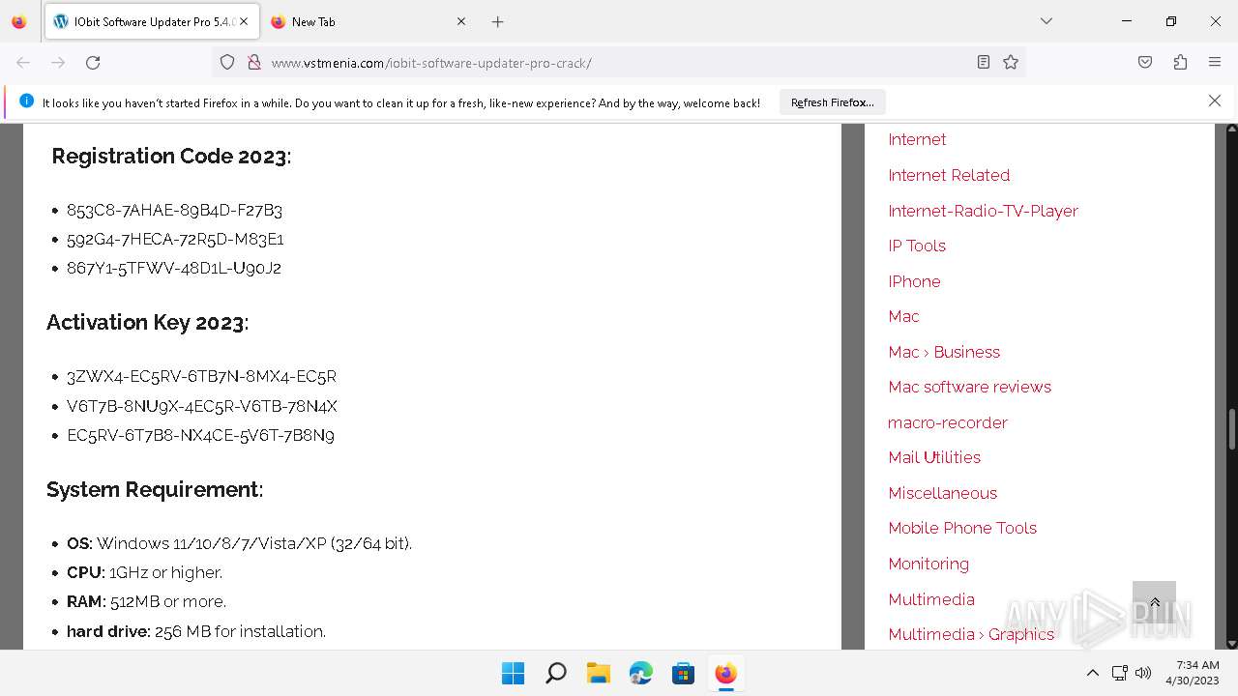The width and height of the screenshot is (1238, 696).
Task: Click the scrollbar up arrow
Action: pos(1231,129)
